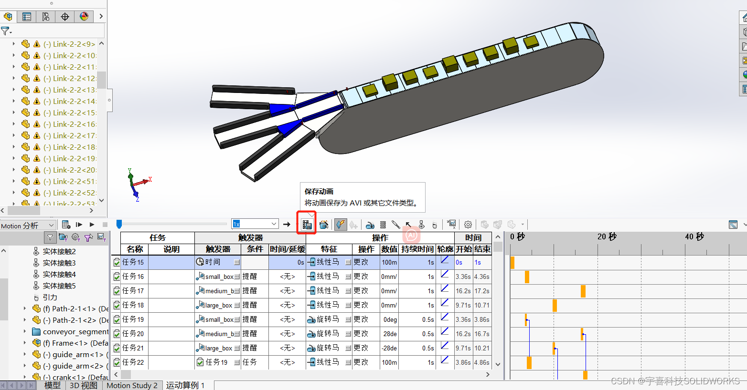Open the DimXpertManager crosshair tab
The height and width of the screenshot is (390, 747).
[65, 17]
